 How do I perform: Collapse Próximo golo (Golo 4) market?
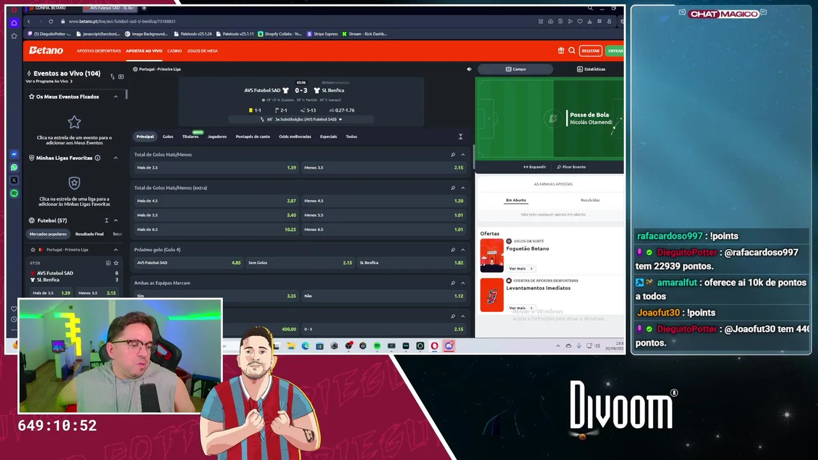pos(463,250)
